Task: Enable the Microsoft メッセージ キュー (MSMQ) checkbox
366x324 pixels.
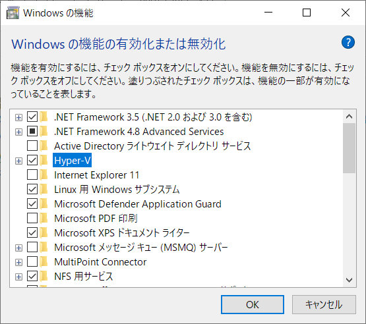Action: 32,247
